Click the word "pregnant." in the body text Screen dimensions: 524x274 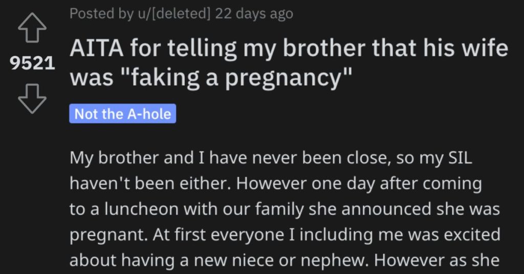pyautogui.click(x=108, y=236)
